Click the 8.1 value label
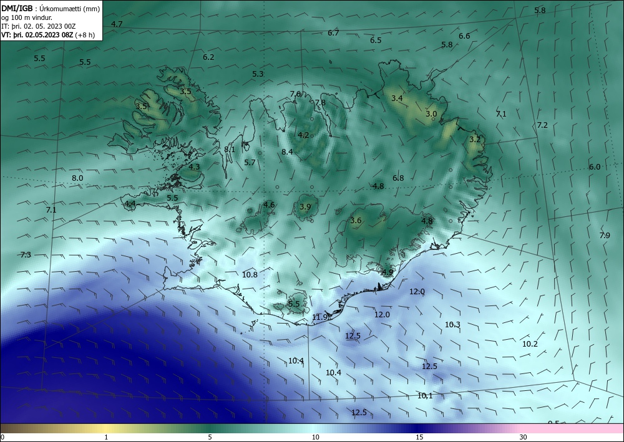Viewport: 624px width, 442px height. [230, 150]
